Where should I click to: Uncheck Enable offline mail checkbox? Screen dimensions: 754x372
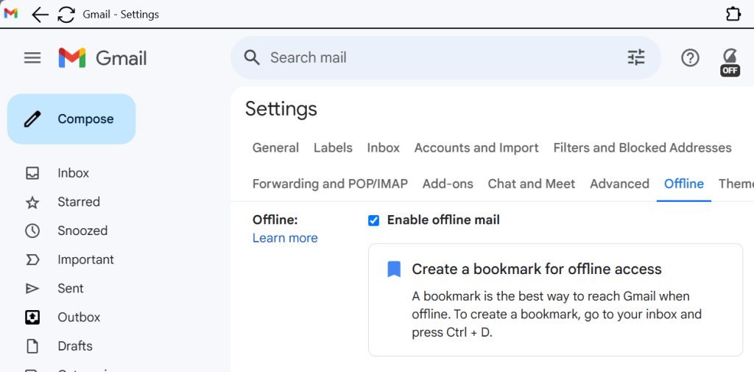[x=373, y=220]
